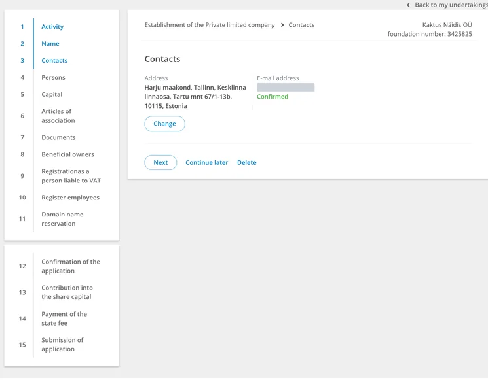Go to Register employees step
This screenshot has height=380, width=488.
70,198
